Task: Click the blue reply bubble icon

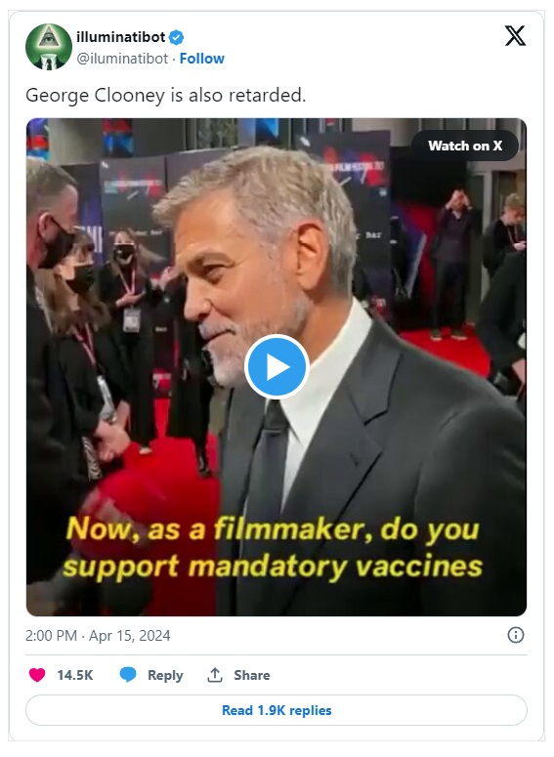Action: pos(128,674)
